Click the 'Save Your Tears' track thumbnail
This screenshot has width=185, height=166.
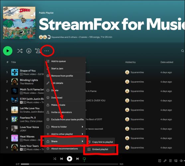coord(15,147)
